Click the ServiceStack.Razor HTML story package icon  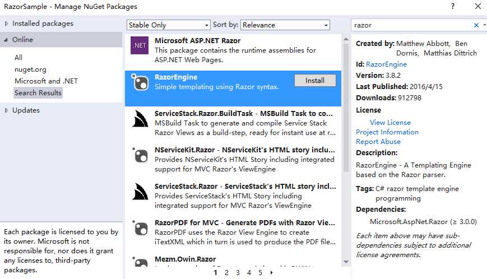coord(140,192)
